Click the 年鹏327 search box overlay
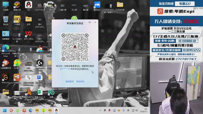Viewport: 203px width, 114px height. click(185, 4)
